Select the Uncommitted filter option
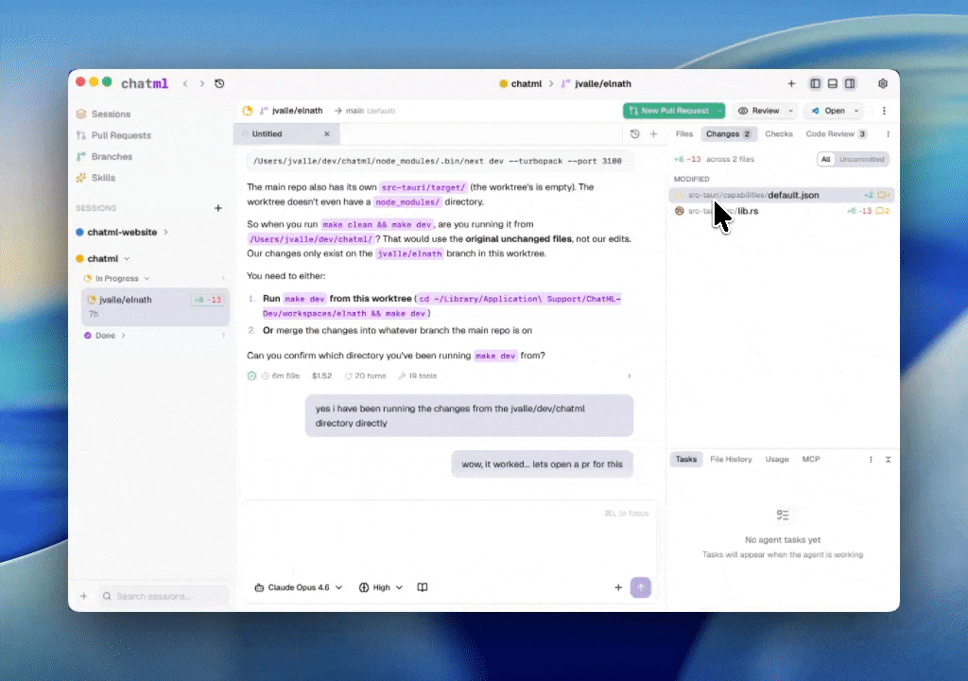Image resolution: width=968 pixels, height=681 pixels. (861, 159)
